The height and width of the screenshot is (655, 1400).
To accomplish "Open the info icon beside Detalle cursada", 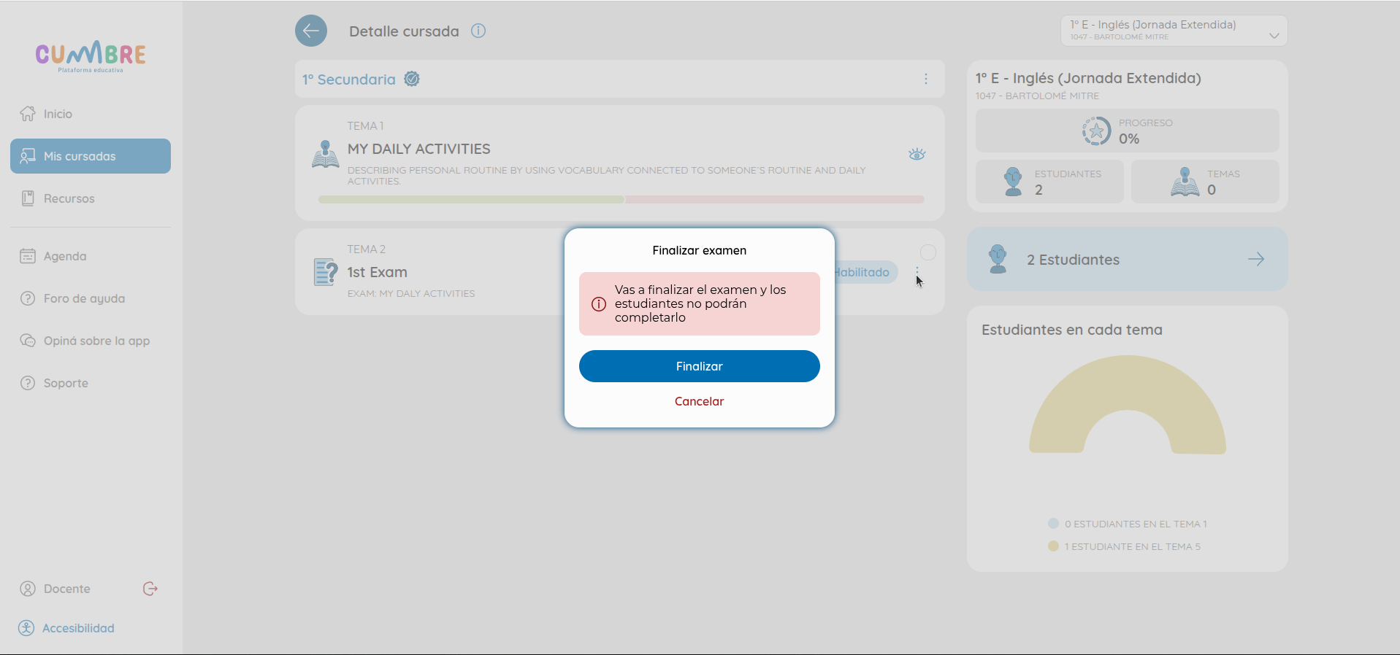I will (478, 31).
